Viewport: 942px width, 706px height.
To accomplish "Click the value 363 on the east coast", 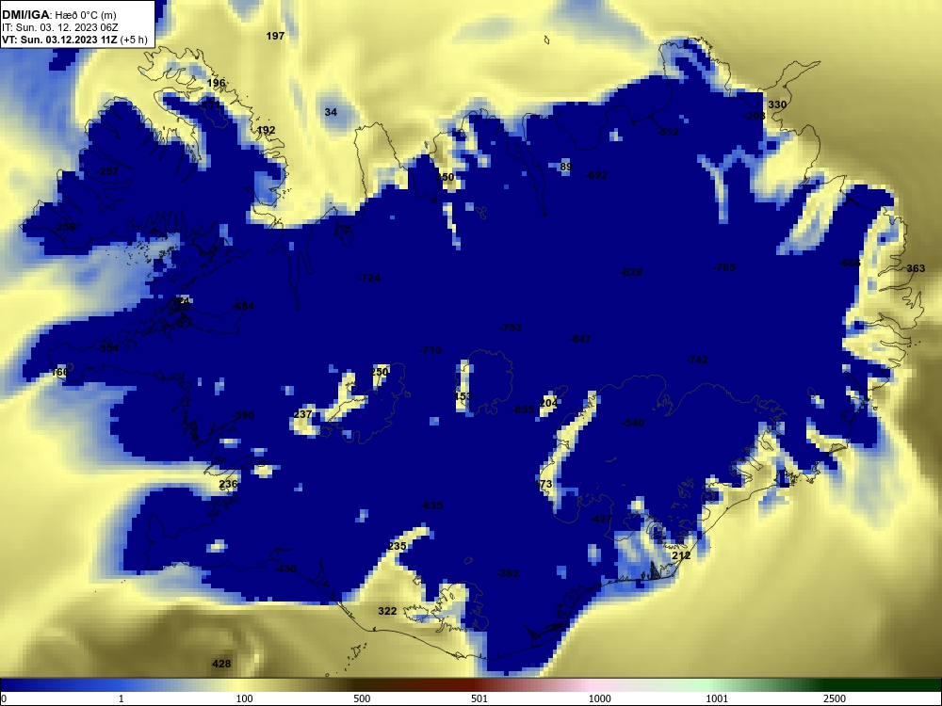I will click(x=916, y=268).
